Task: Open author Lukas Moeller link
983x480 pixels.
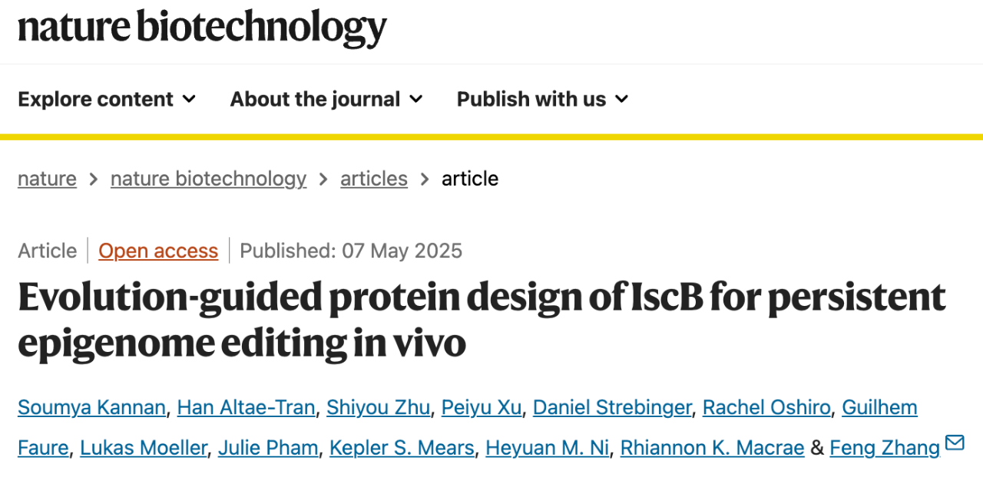Action: (x=144, y=447)
